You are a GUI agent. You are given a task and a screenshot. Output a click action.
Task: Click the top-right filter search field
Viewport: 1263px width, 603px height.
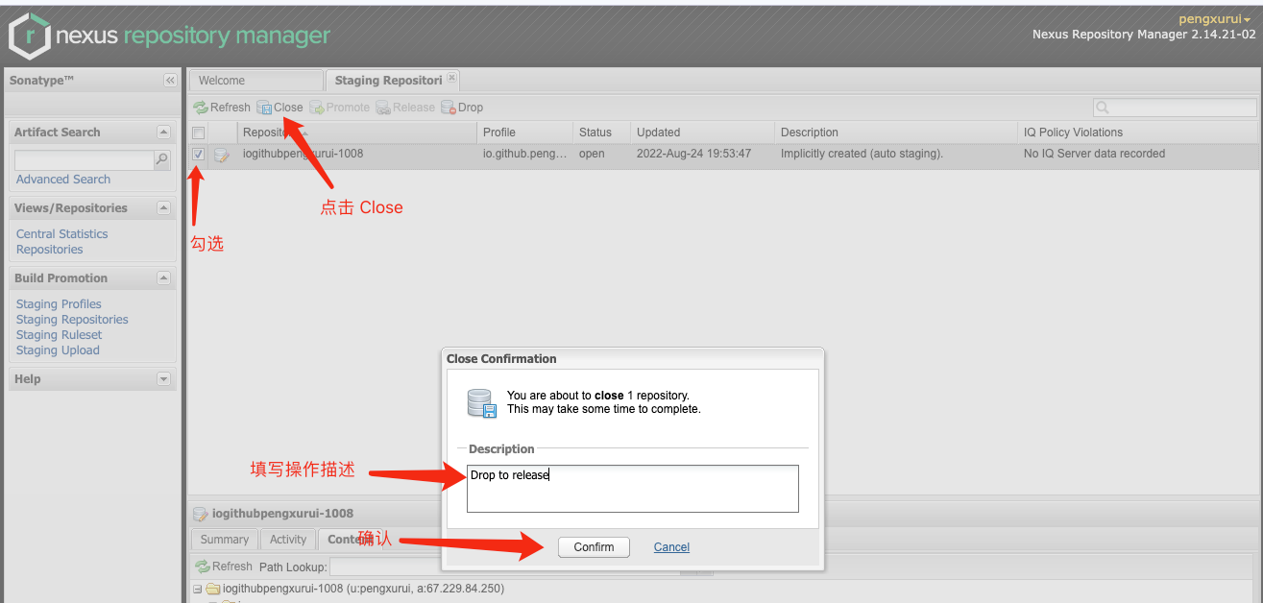(x=1175, y=108)
